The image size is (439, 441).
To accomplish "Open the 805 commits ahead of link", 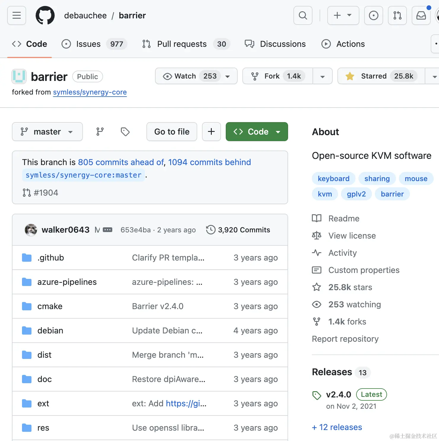I will tap(121, 162).
